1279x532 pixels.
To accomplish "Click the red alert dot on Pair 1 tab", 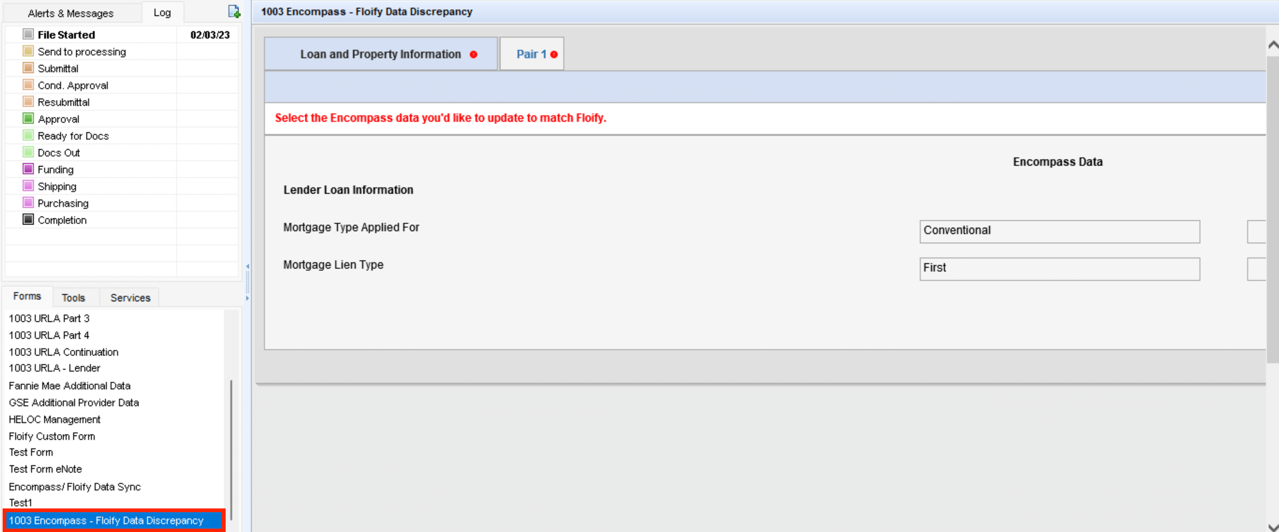I will pos(554,54).
